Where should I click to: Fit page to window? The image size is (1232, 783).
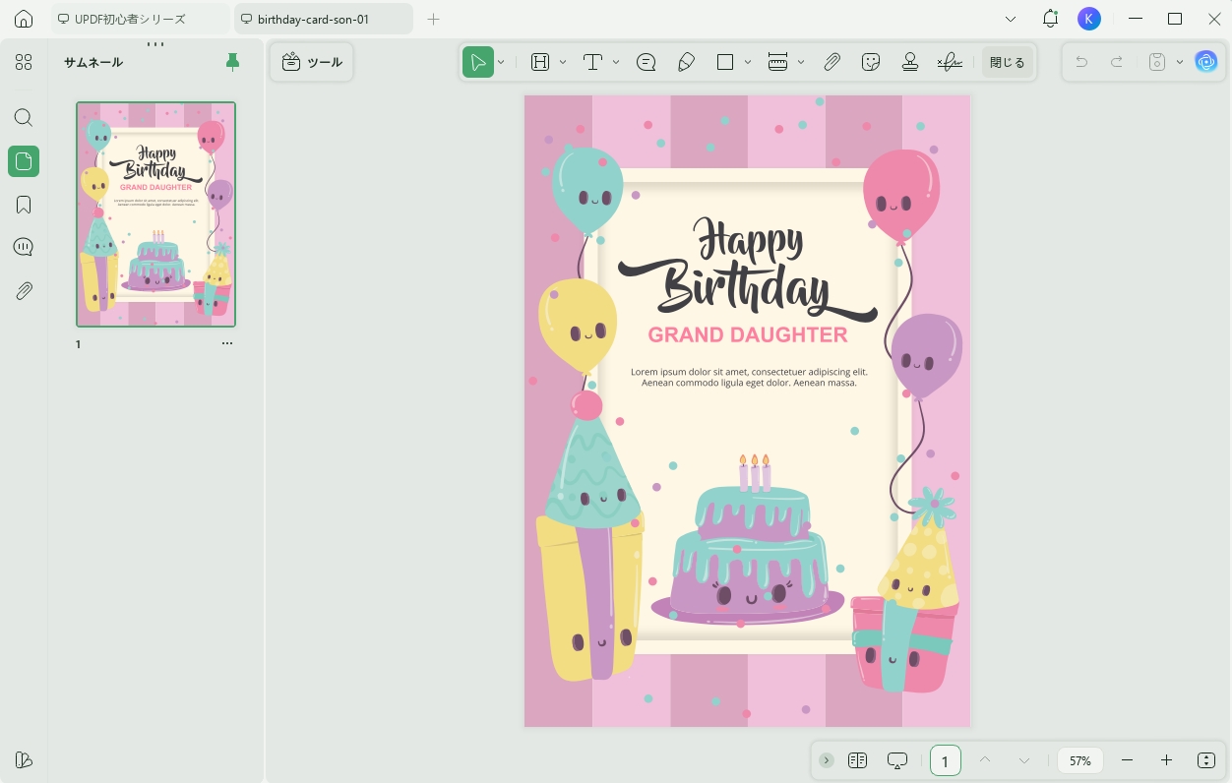(x=1207, y=760)
